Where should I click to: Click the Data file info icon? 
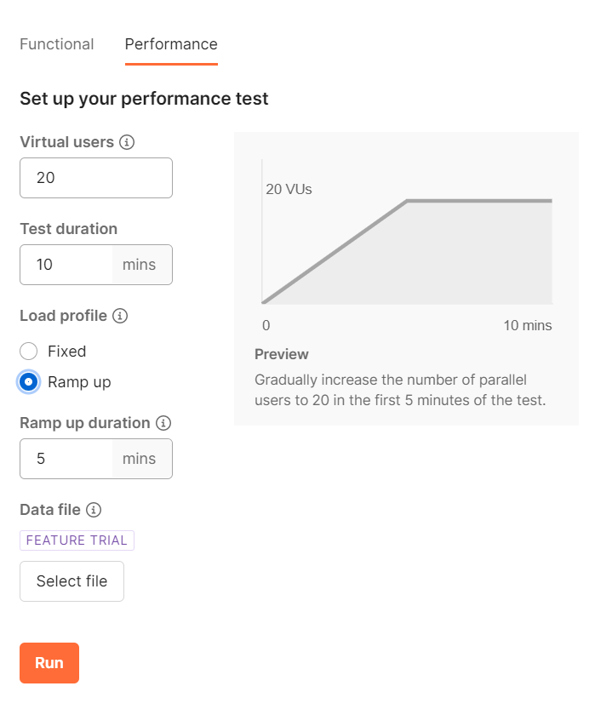tap(94, 510)
